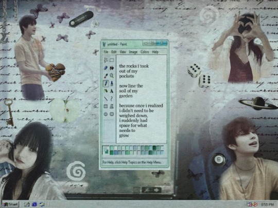The height and width of the screenshot is (208, 278).
Task: Click the taskbar clock showing 8:55 PM
Action: [267, 204]
